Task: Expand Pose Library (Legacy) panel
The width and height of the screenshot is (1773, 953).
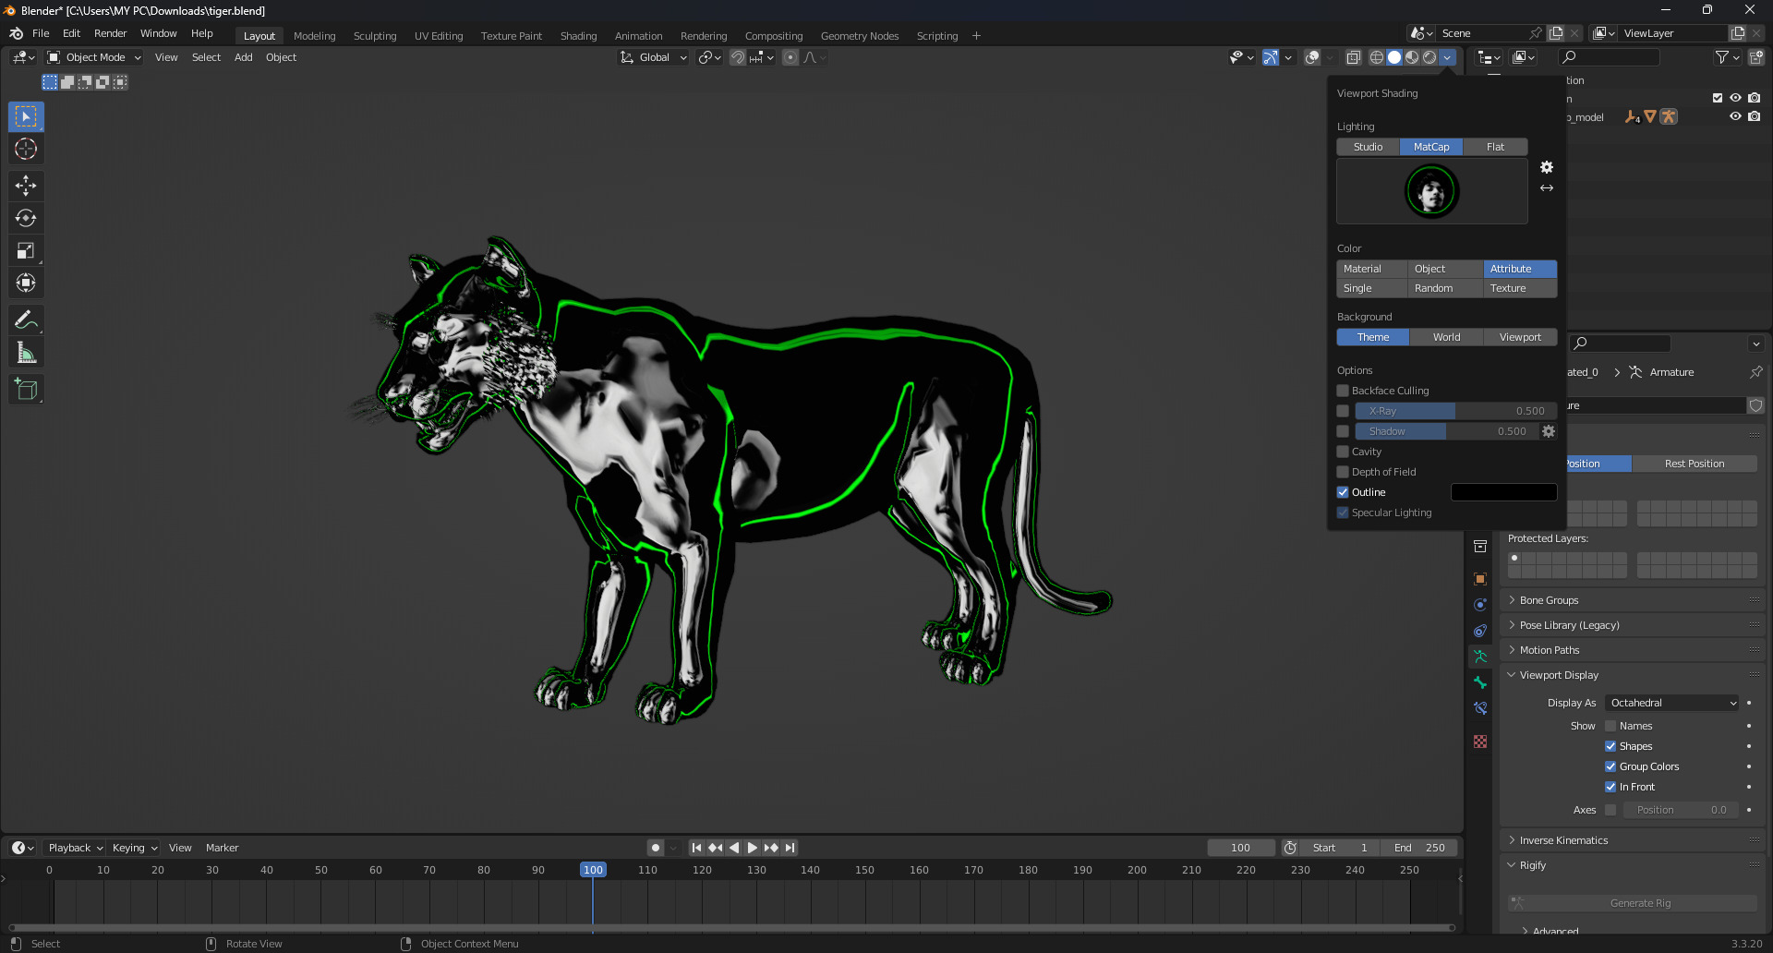Action: pos(1569,625)
